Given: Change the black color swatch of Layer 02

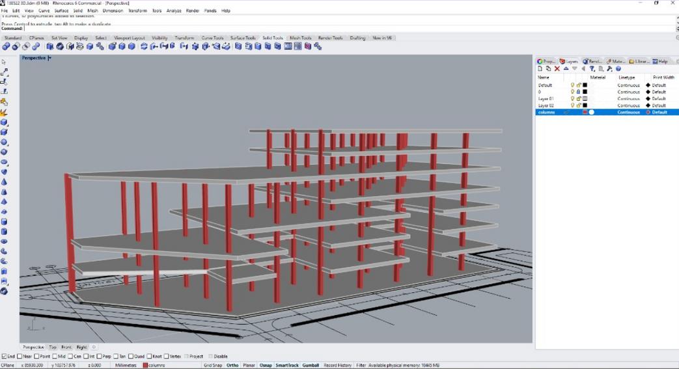Looking at the screenshot, I should [x=585, y=105].
